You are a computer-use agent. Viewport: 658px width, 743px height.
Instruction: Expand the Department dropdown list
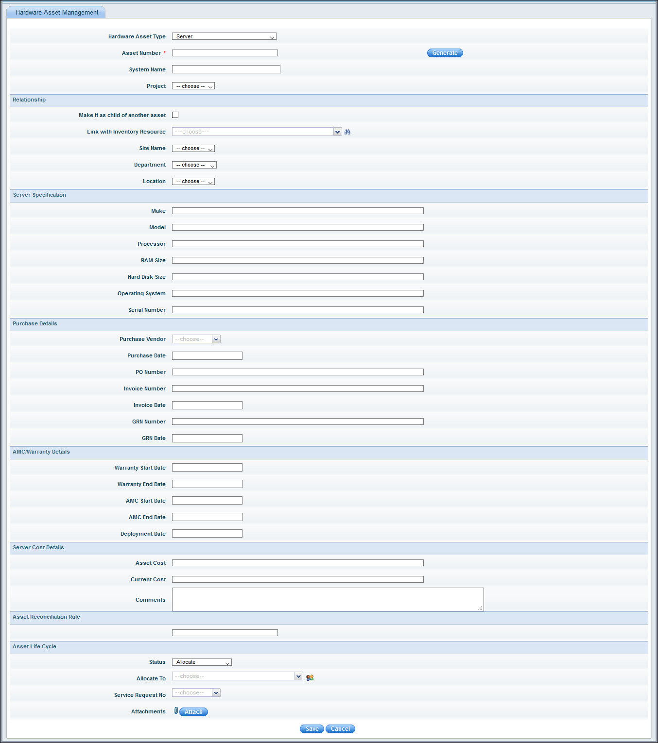pyautogui.click(x=194, y=165)
